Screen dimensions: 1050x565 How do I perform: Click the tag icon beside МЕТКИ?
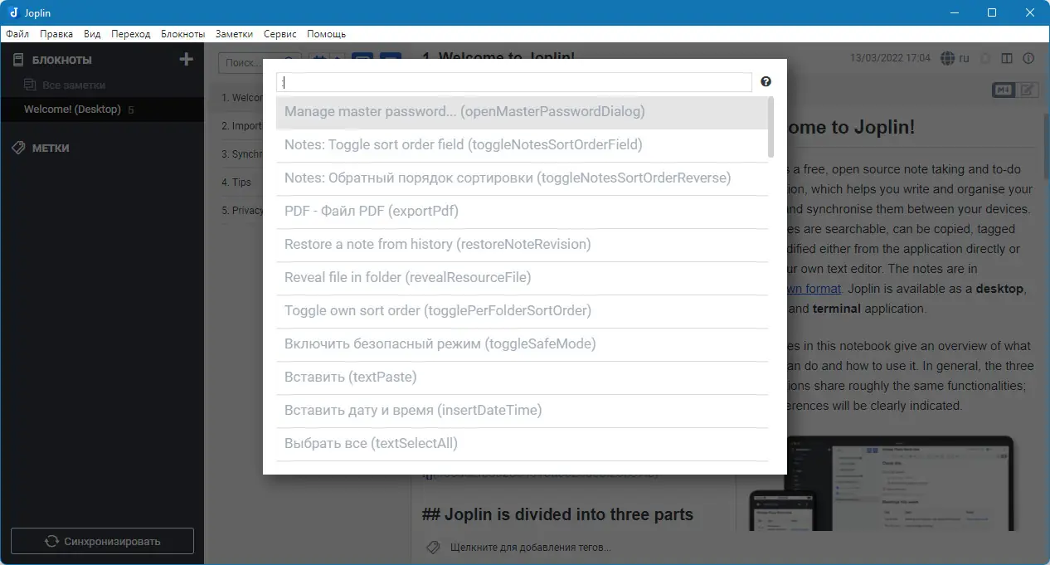(18, 148)
